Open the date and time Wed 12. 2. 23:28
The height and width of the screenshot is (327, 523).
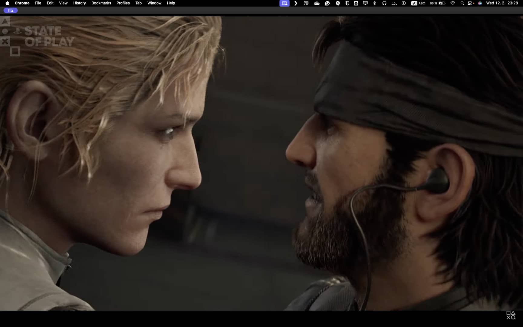502,3
